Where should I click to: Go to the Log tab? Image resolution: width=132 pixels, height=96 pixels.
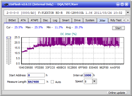click(x=55, y=20)
